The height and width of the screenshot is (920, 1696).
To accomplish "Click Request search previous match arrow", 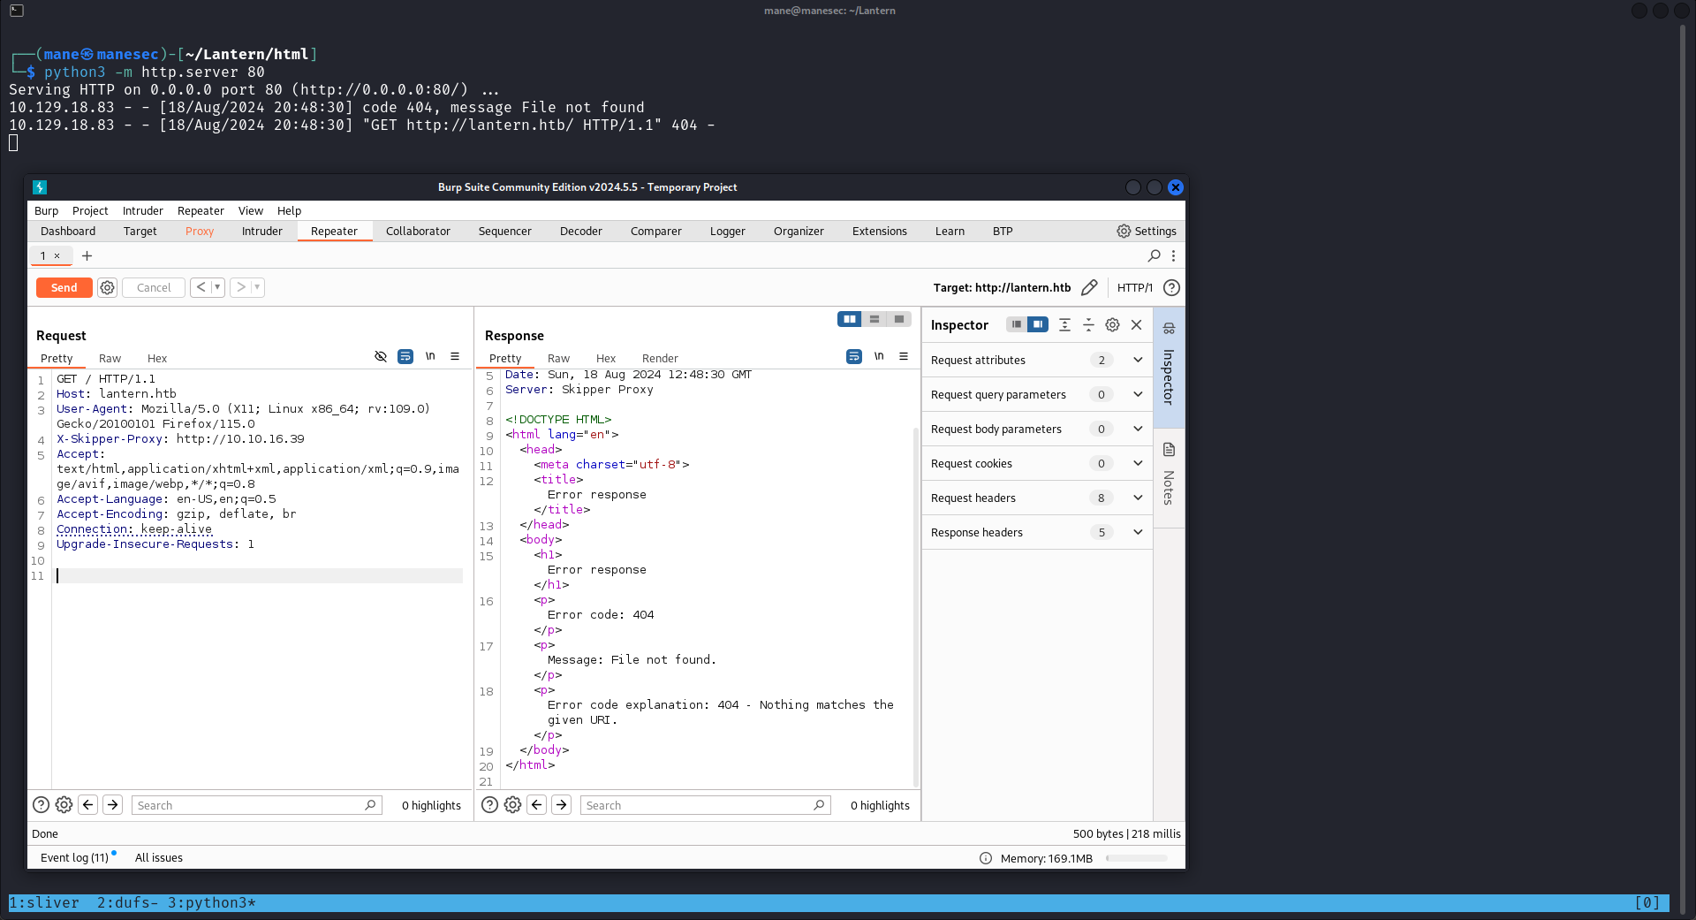I will pos(87,805).
